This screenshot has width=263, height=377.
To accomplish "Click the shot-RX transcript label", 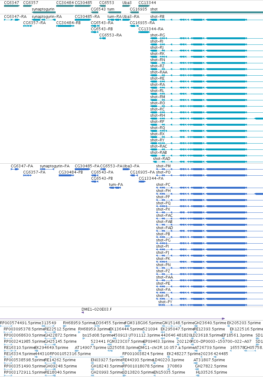I will (157, 134).
